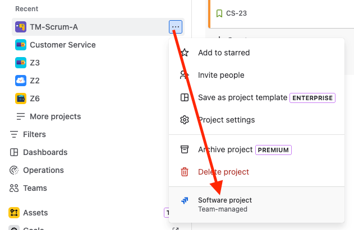Go to Dashboards
This screenshot has height=230, width=354.
click(x=45, y=152)
